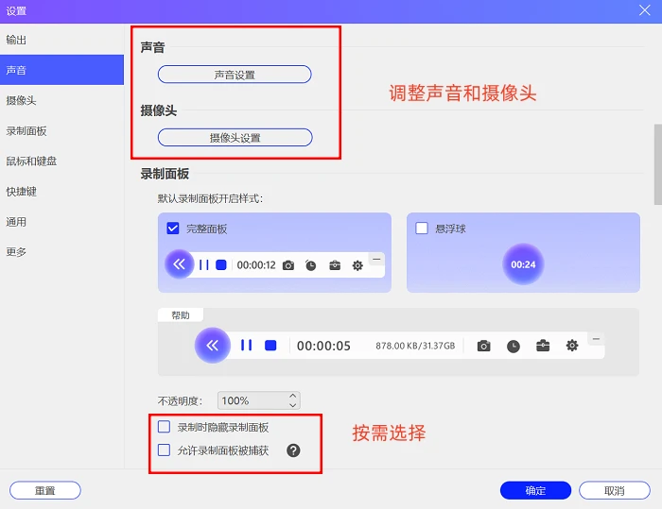Screen dimensions: 662x509
Task: Open 声音设置 button
Action: point(235,75)
